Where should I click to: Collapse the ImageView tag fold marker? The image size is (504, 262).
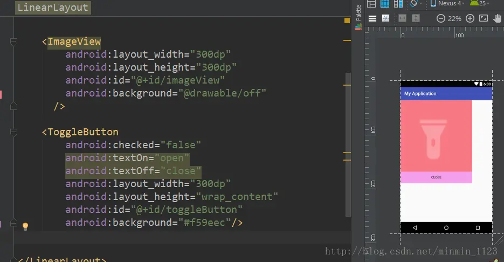(x=13, y=41)
